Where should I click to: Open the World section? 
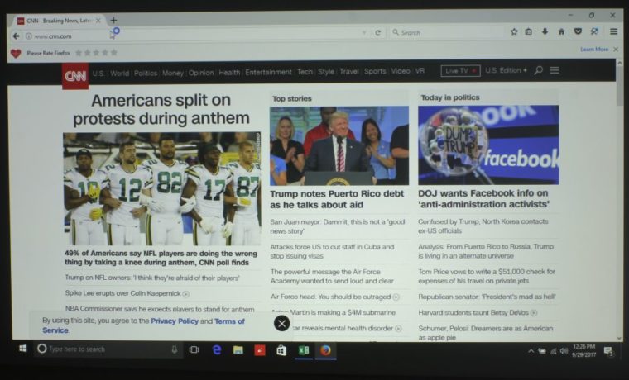(x=119, y=73)
